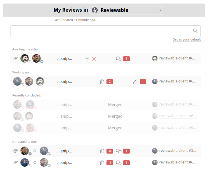Open the reviewable-client #5 link

point(178,151)
